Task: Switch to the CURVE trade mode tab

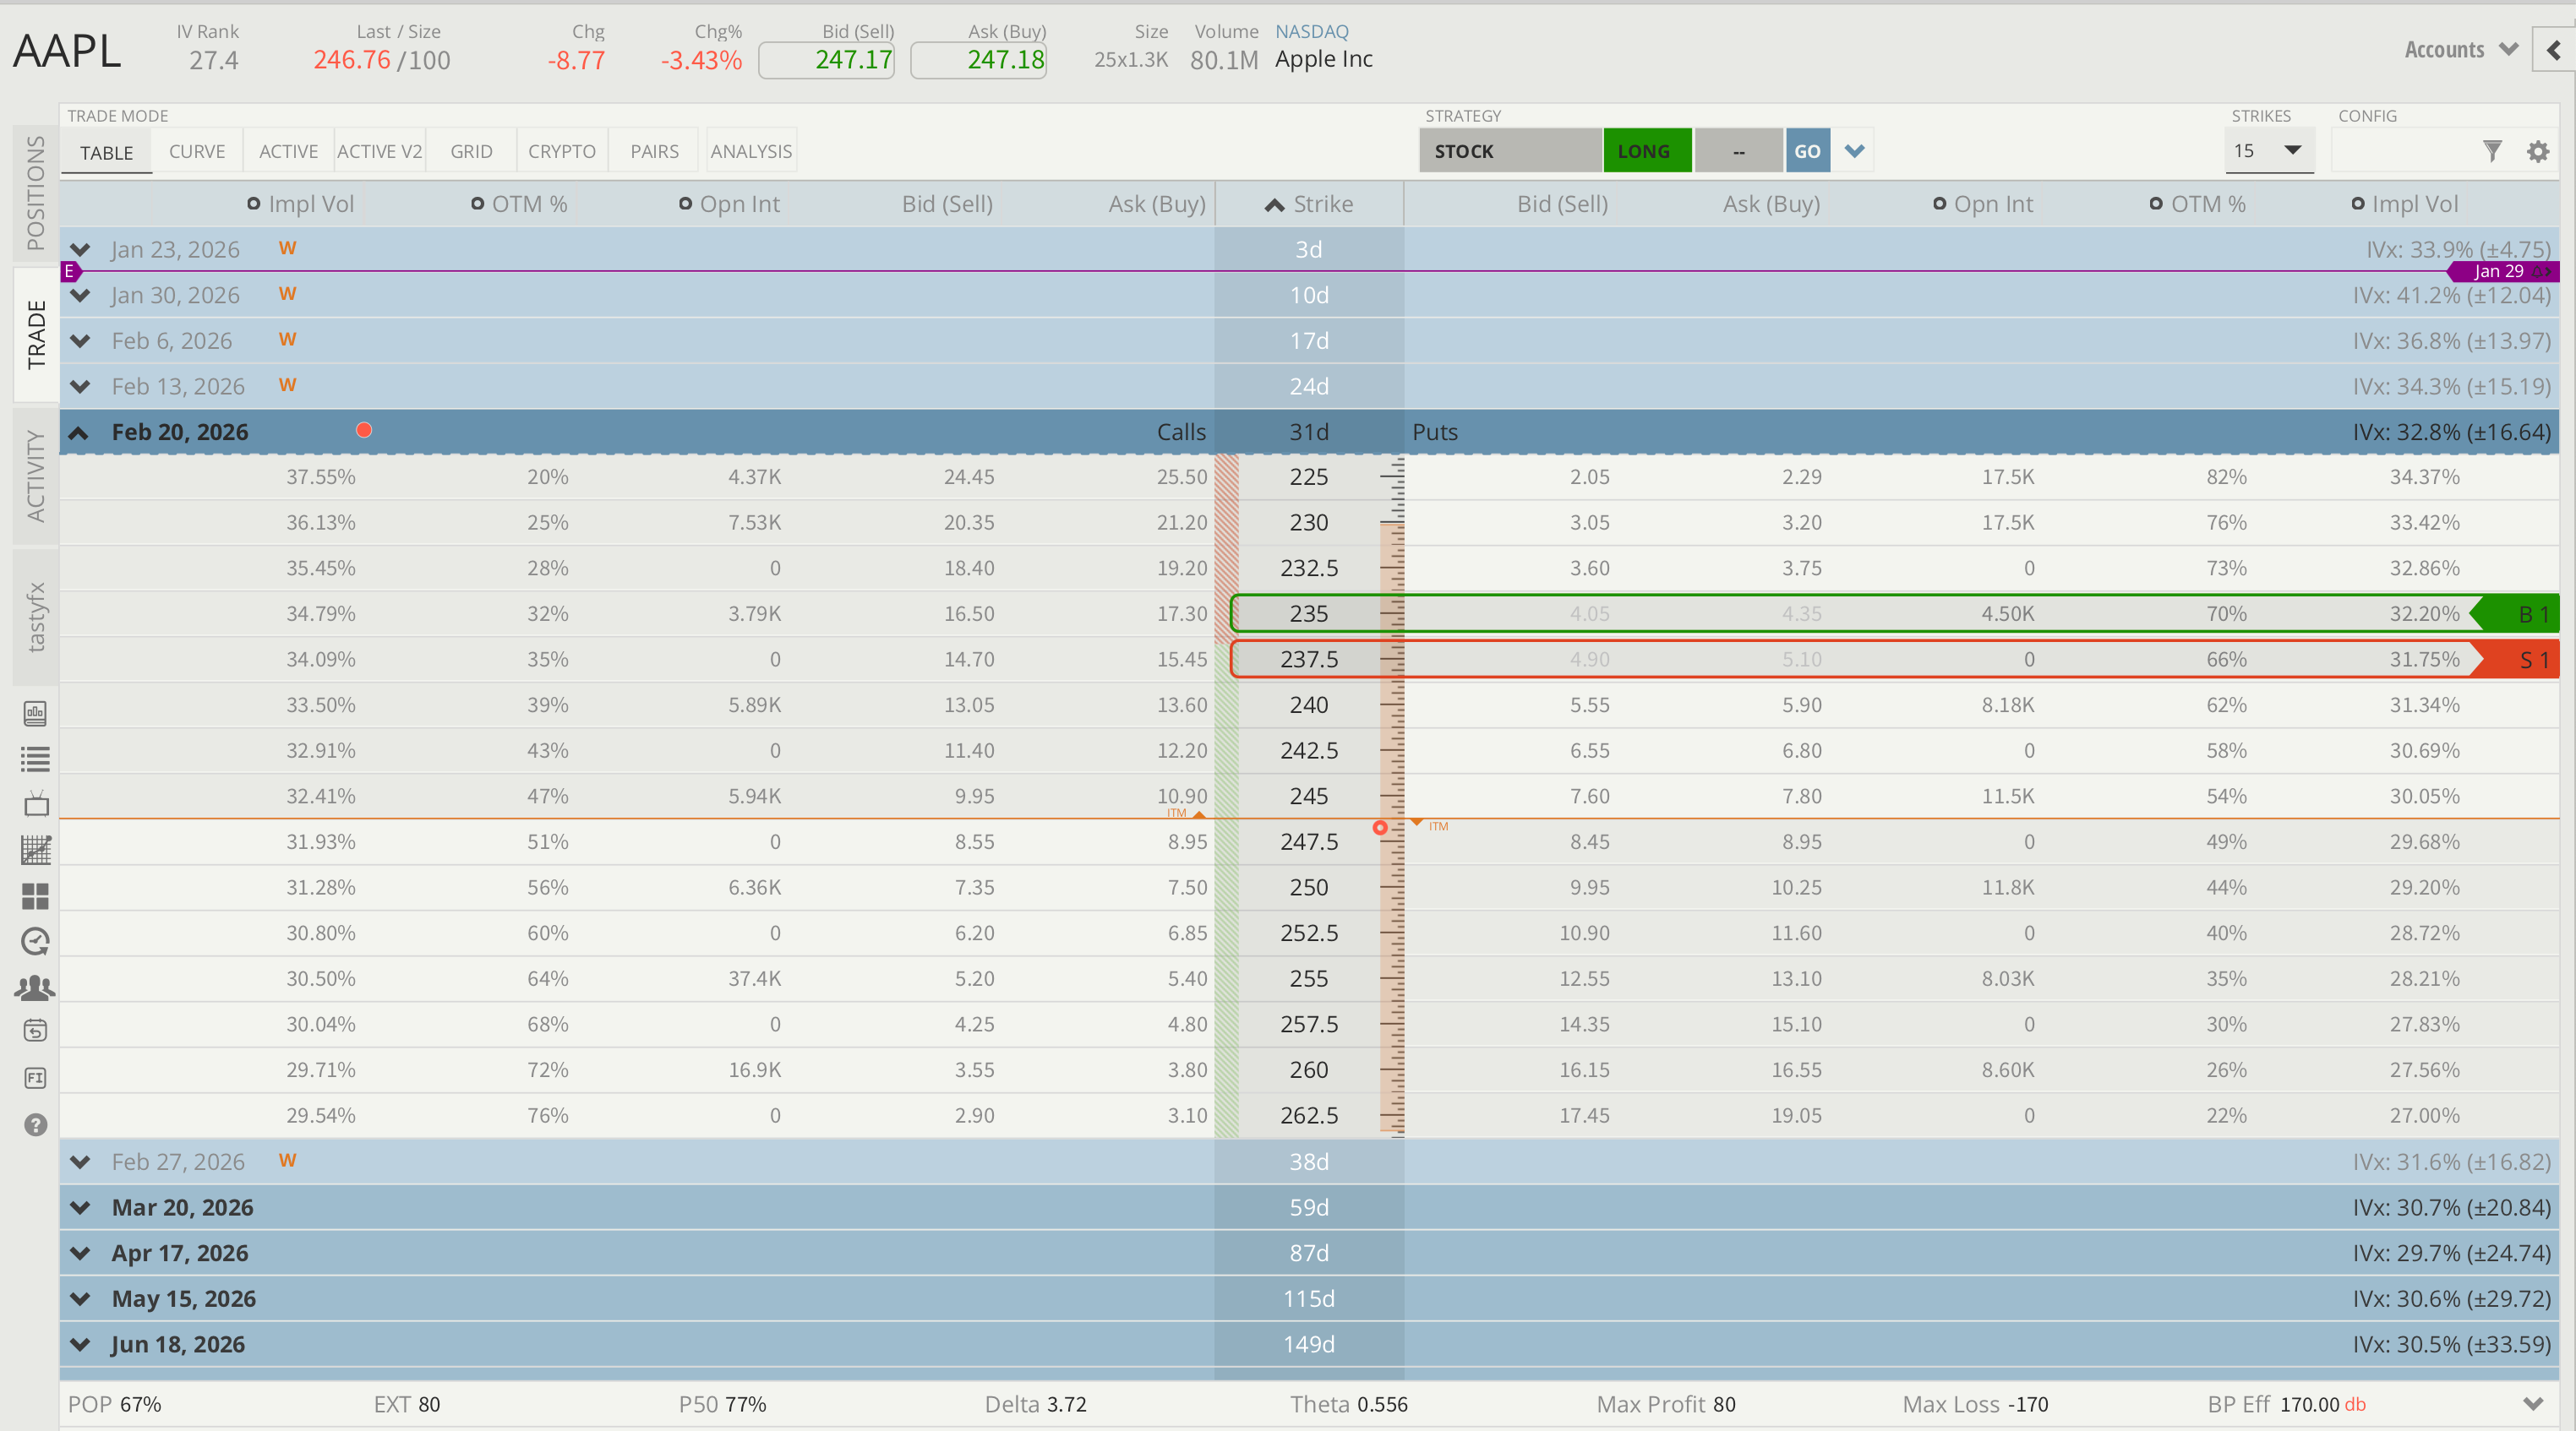Action: (197, 151)
